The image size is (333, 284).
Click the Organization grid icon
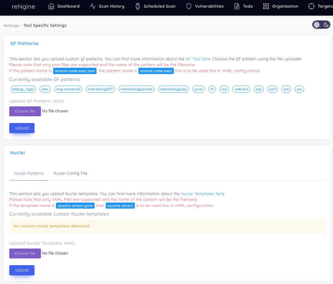pos(266,6)
